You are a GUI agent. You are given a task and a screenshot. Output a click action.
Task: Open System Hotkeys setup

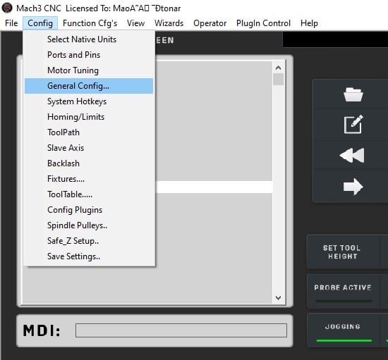(x=89, y=101)
